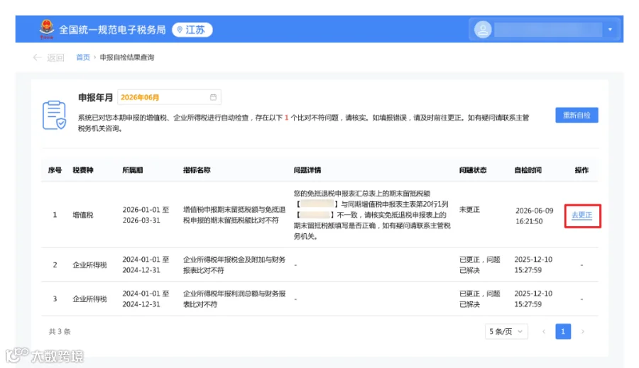639x368 pixels.
Task: Click the 操作 column header
Action: pos(582,170)
